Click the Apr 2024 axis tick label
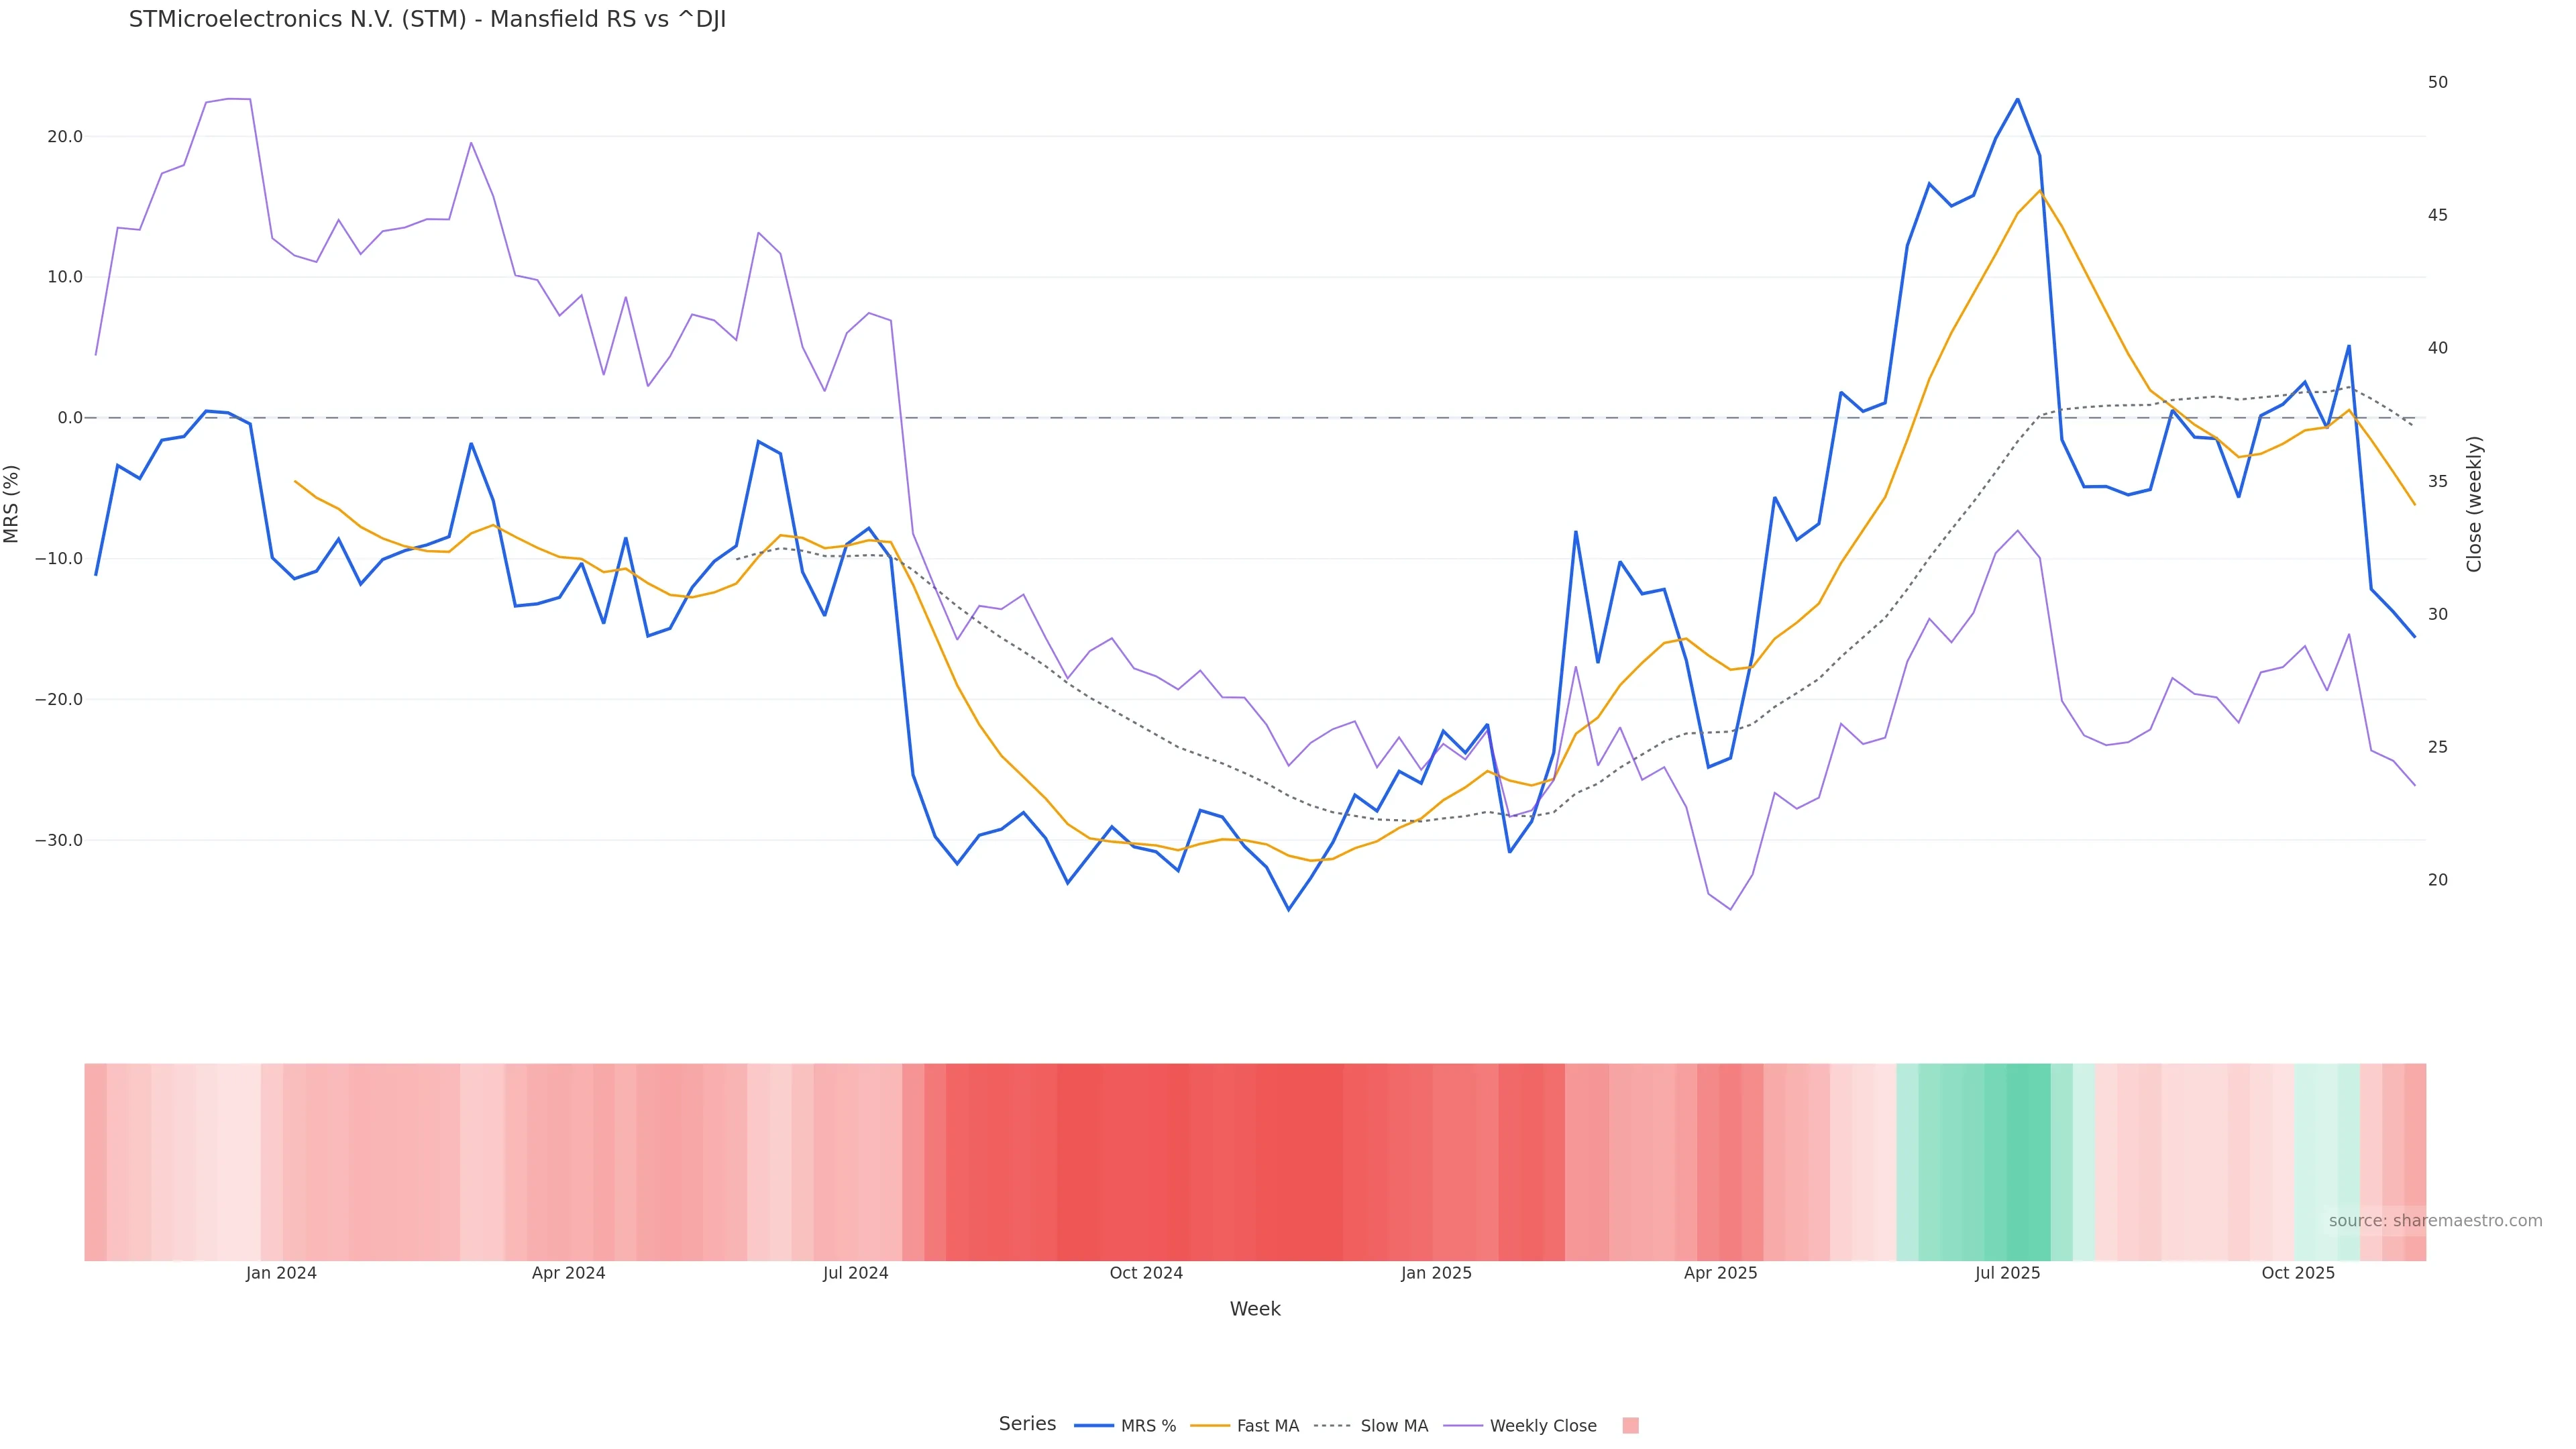This screenshot has height=1449, width=2576. coord(568,1273)
